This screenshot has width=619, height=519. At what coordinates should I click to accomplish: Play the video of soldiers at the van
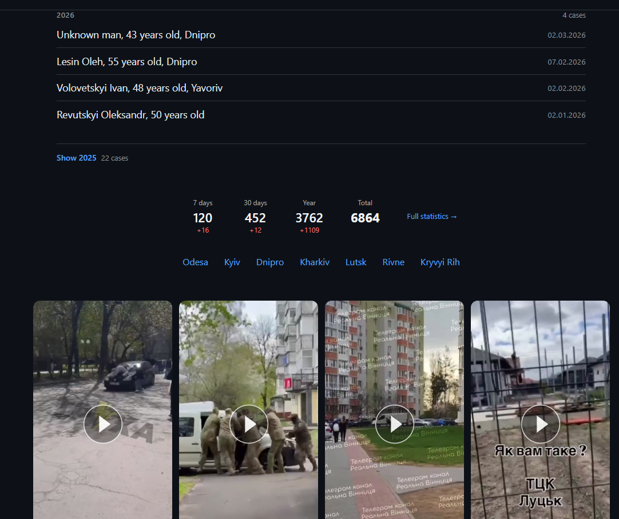[x=249, y=424]
